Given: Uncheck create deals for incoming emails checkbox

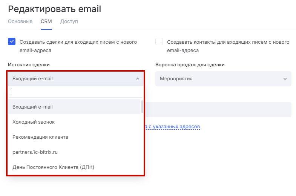Looking at the screenshot, I should coord(12,42).
